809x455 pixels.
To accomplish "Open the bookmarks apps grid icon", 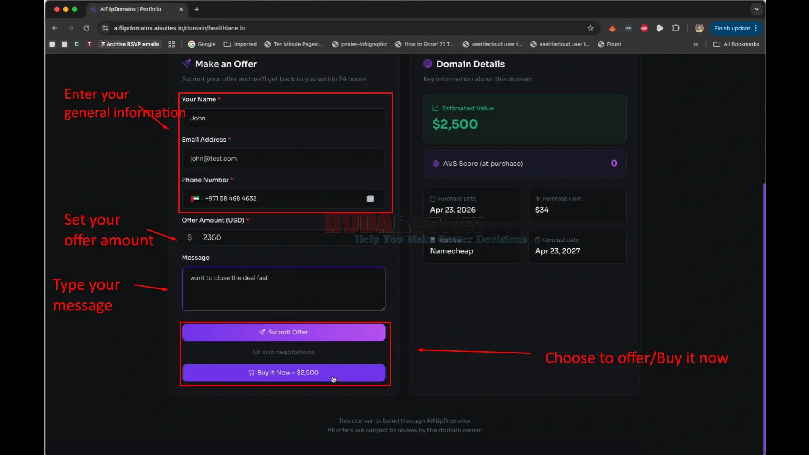I will 172,44.
